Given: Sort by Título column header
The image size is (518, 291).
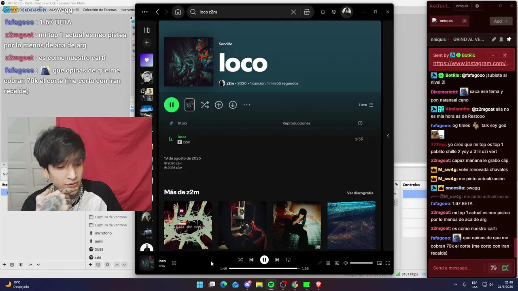Looking at the screenshot, I should [x=182, y=123].
